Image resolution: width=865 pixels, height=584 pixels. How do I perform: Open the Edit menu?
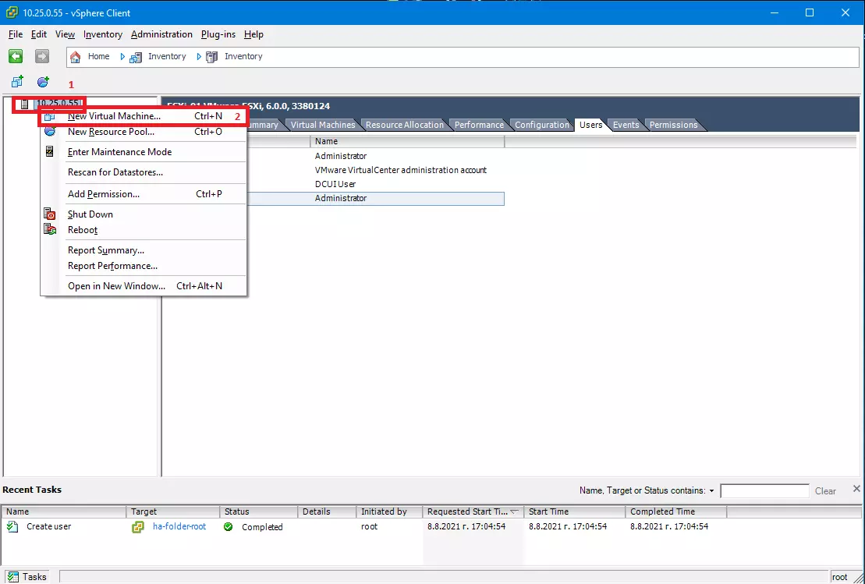click(x=39, y=34)
